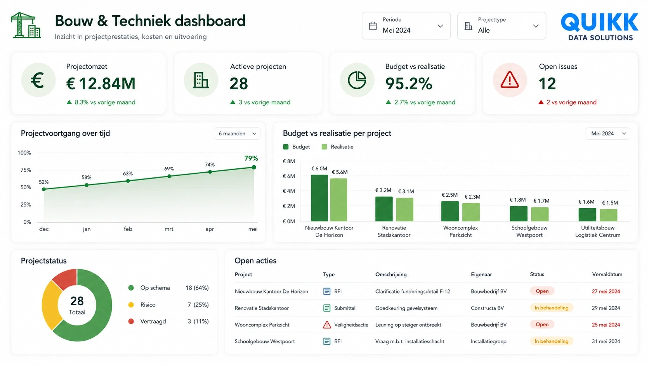The image size is (649, 365).
Task: Click the € 12.84M Projectomzet value
Action: pos(101,83)
